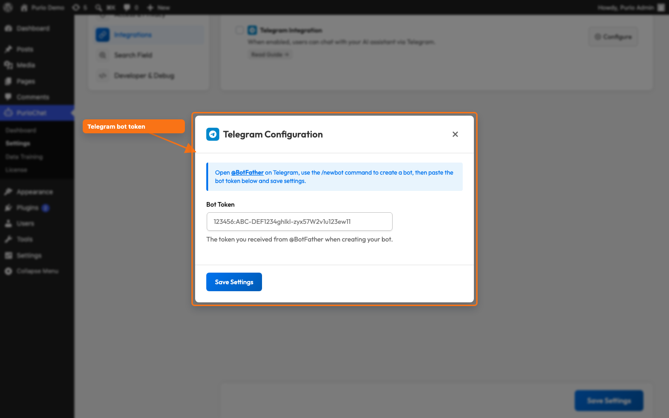Image resolution: width=669 pixels, height=418 pixels.
Task: Click the 'Telegram Configuration' dialog title
Action: click(x=273, y=134)
